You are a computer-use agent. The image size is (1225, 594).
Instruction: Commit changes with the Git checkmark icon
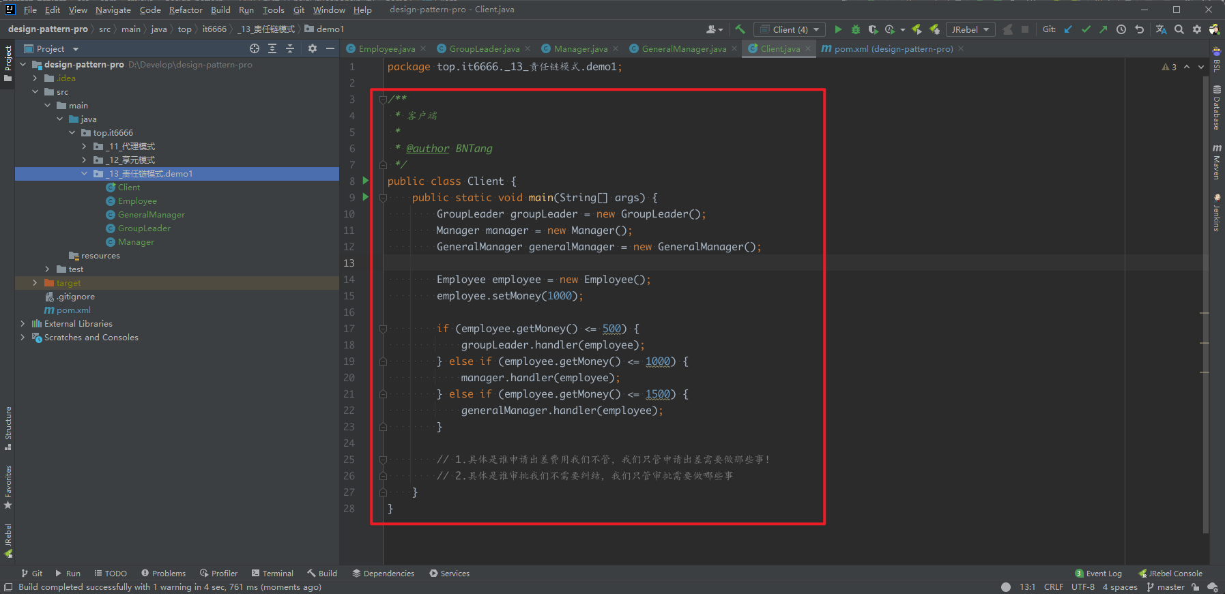pos(1086,29)
